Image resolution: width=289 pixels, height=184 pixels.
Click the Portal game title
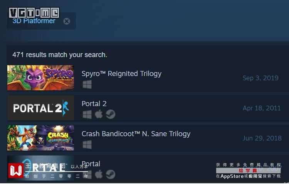[x=91, y=164]
